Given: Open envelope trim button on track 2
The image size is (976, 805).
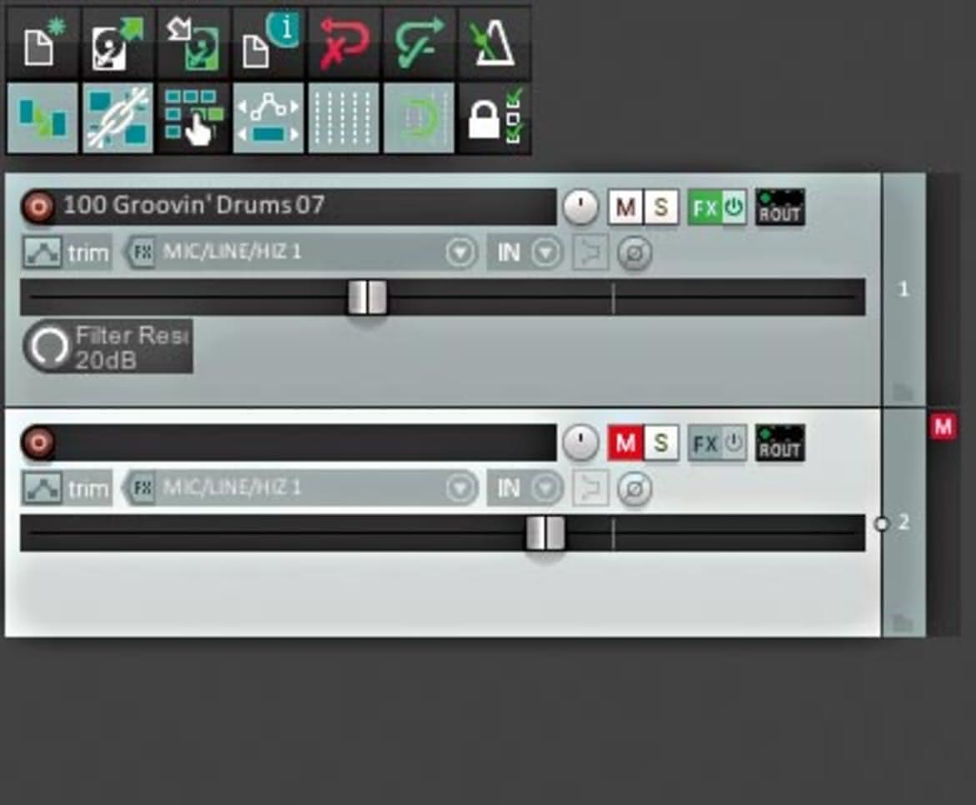Looking at the screenshot, I should [68, 489].
